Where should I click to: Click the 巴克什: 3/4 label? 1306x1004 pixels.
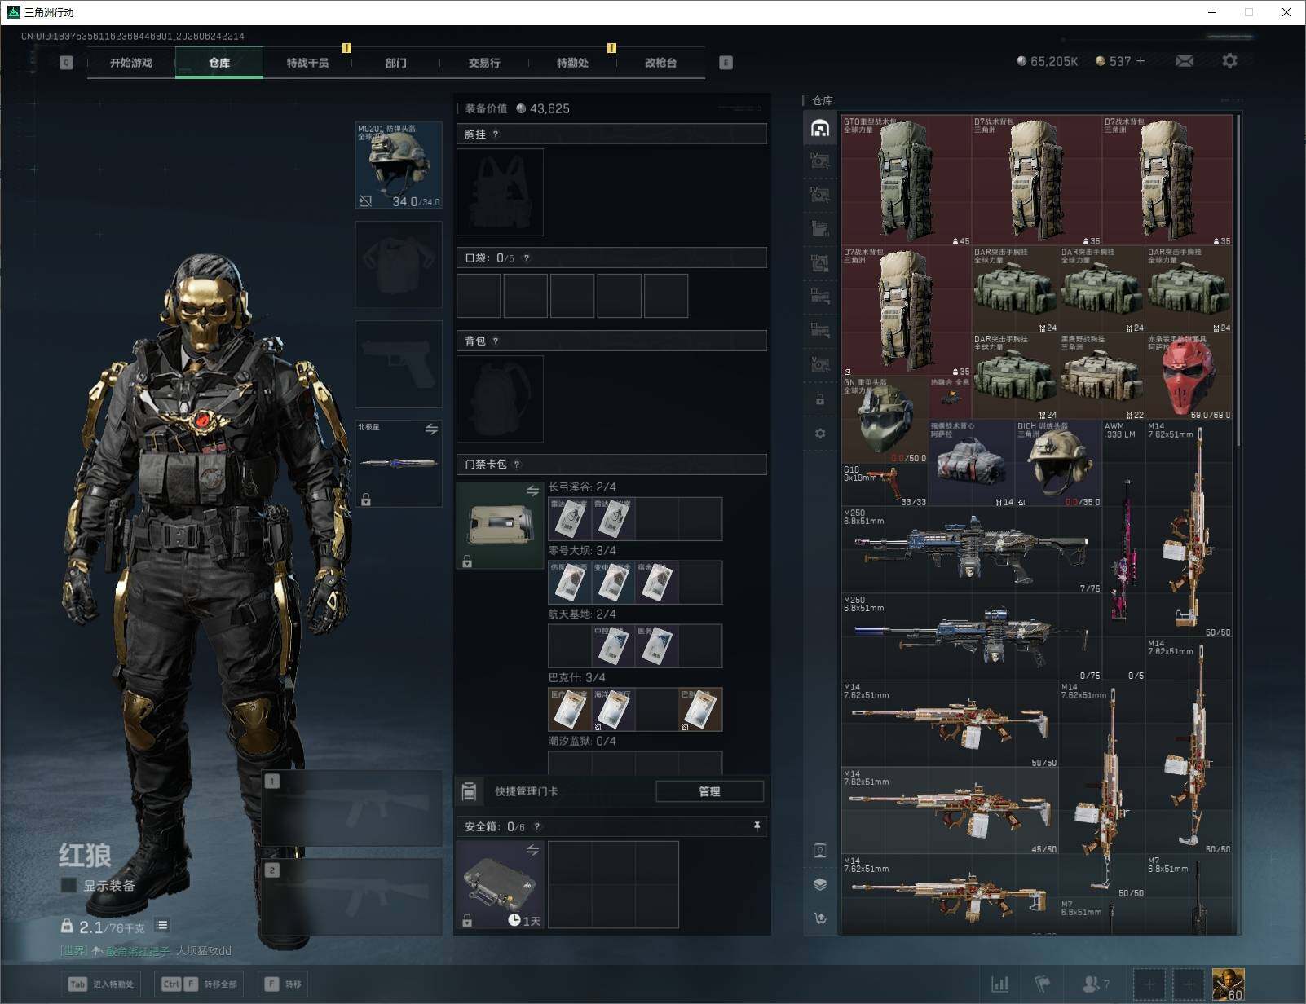click(576, 677)
